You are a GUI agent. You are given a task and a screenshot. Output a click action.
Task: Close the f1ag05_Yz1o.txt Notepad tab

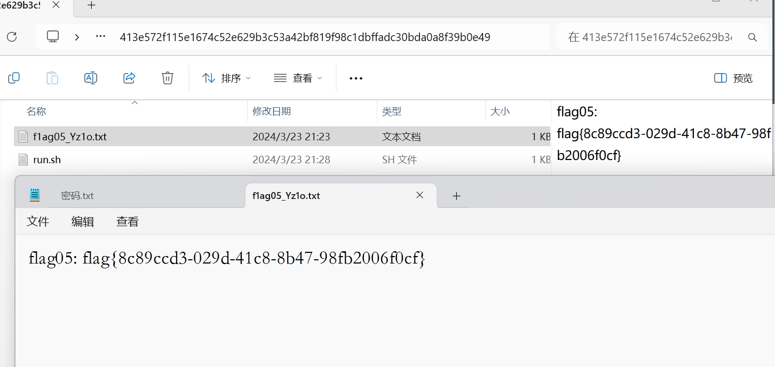tap(420, 195)
